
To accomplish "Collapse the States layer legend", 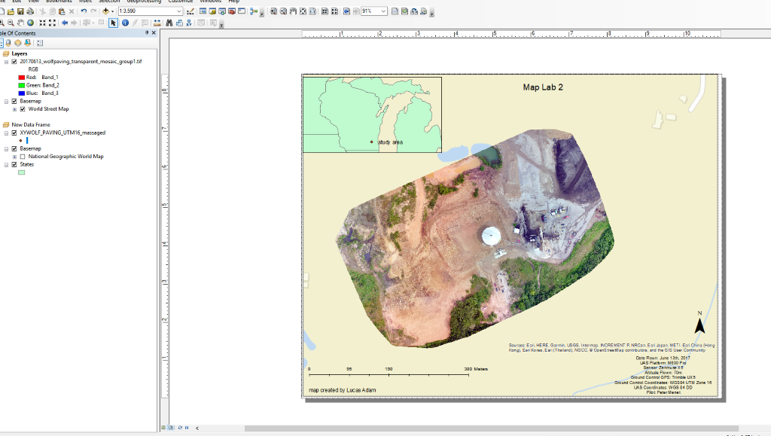I will click(6, 164).
